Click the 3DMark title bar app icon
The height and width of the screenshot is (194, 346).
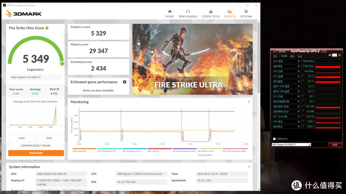(x=4, y=5)
